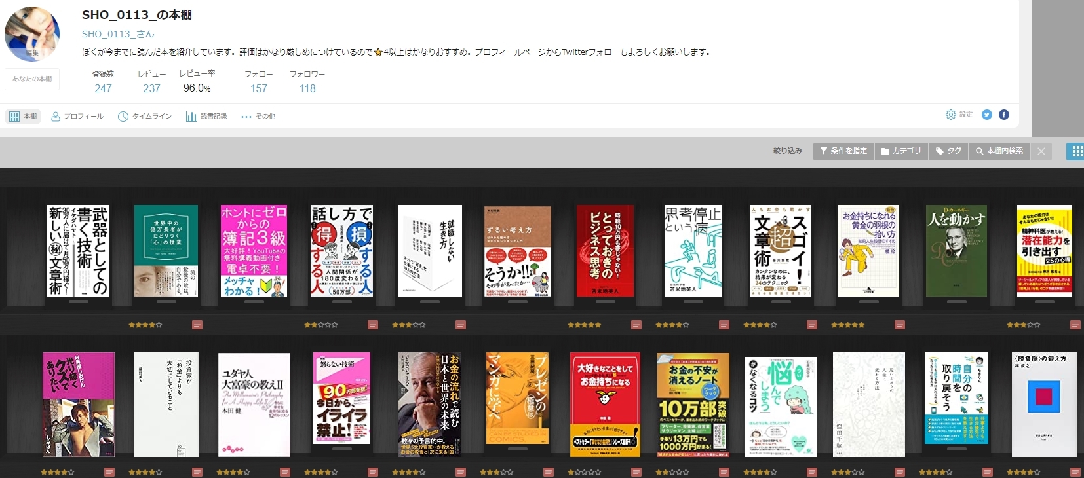Open the 設定 gear icon
This screenshot has width=1084, height=478.
[951, 115]
